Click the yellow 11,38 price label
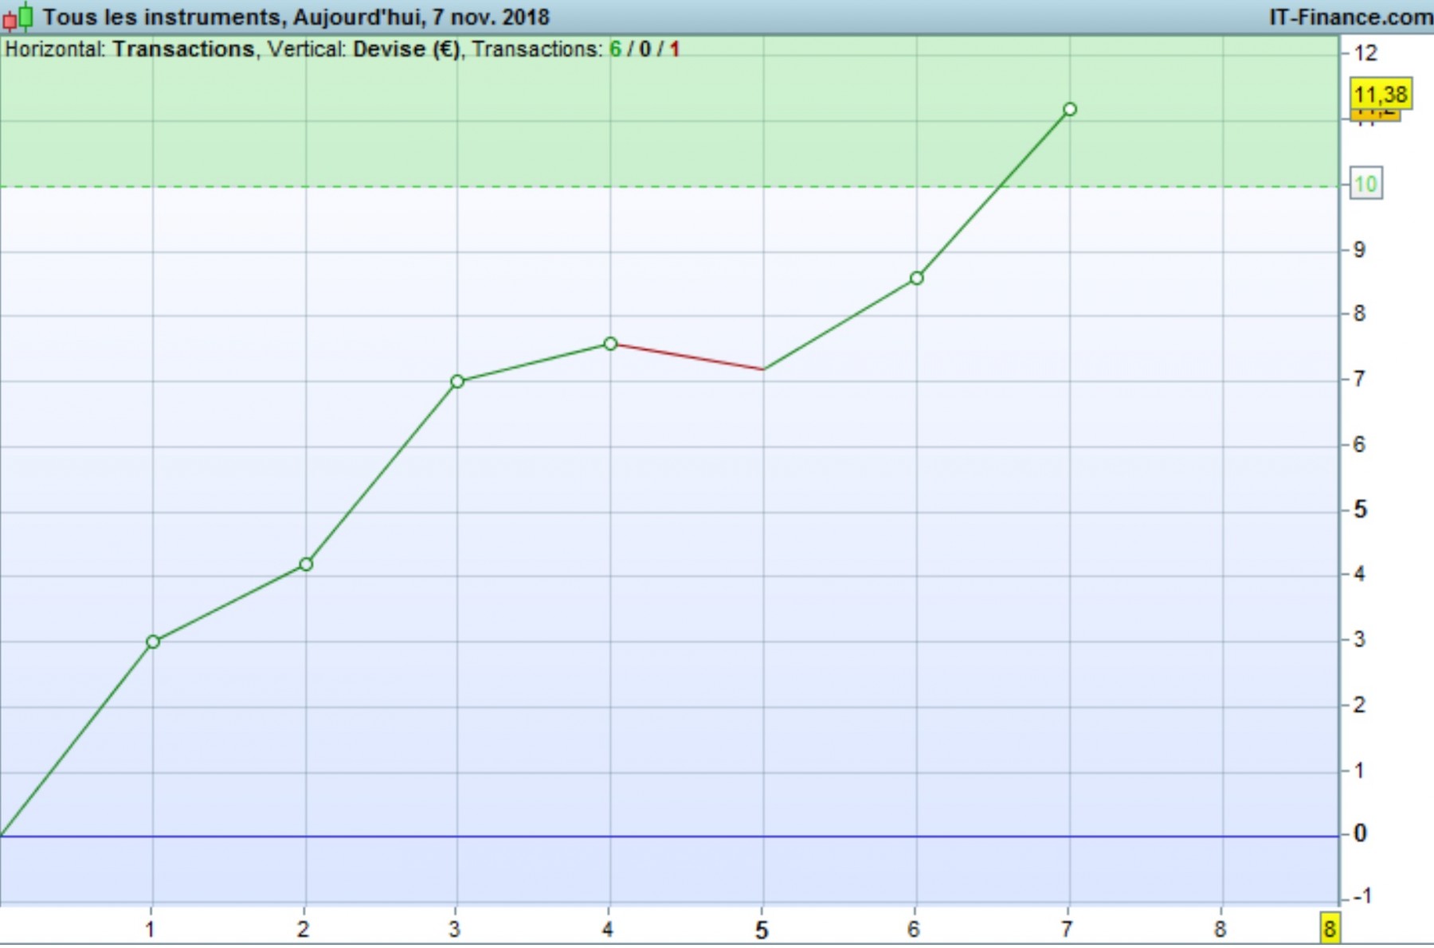The width and height of the screenshot is (1434, 948). [1381, 95]
